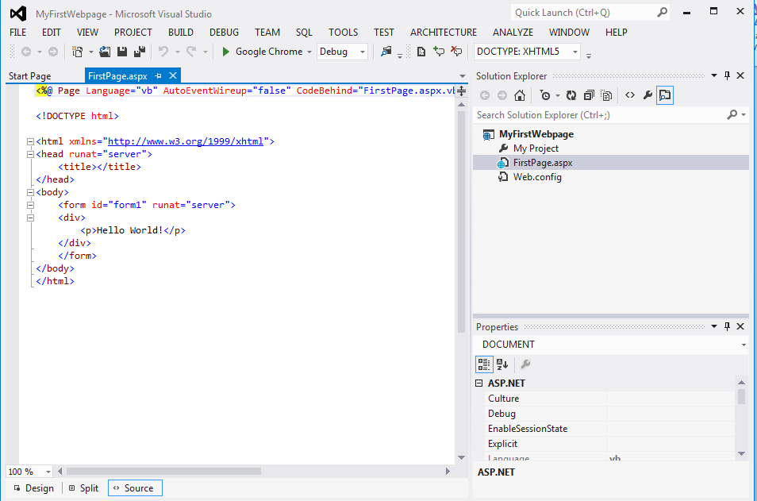The image size is (757, 501).
Task: Open Properties via the wrench icon in Solution Explorer
Action: click(x=647, y=95)
